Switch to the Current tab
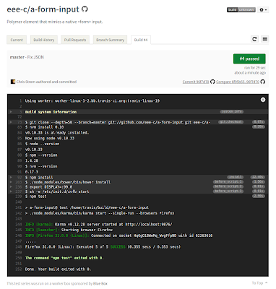 pyautogui.click(x=17, y=40)
